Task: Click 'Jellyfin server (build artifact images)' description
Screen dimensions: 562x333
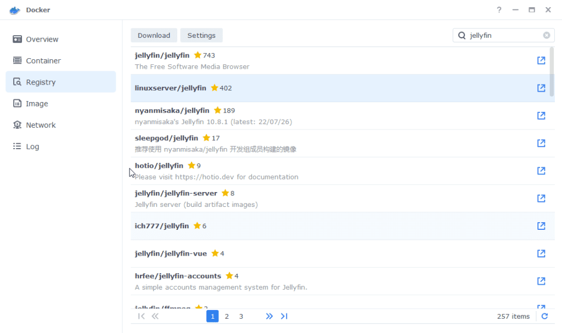Action: tap(196, 205)
